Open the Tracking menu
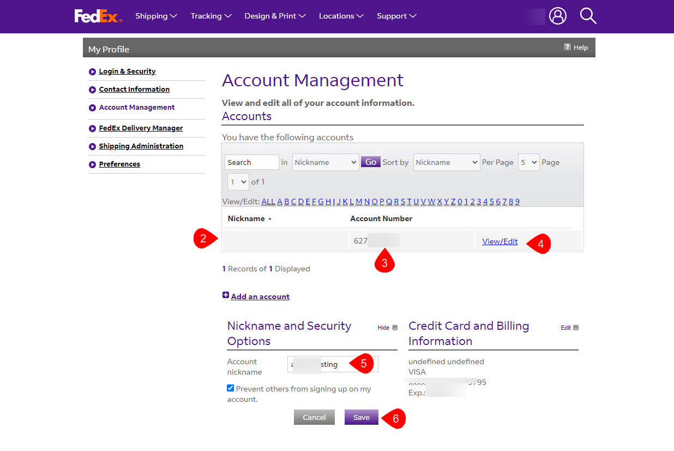674x451 pixels. point(211,16)
